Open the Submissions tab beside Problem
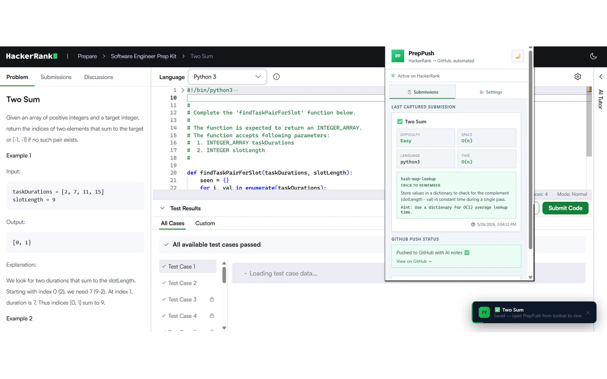Viewport: 607px width, 379px height. click(x=56, y=77)
